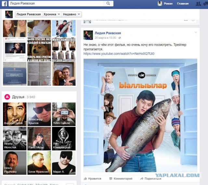The height and width of the screenshot is (185, 208).
Task: Open photo of two women
Action: point(15,28)
